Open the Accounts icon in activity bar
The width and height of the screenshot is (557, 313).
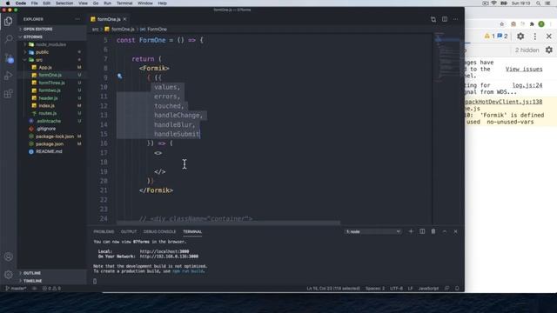coord(9,256)
